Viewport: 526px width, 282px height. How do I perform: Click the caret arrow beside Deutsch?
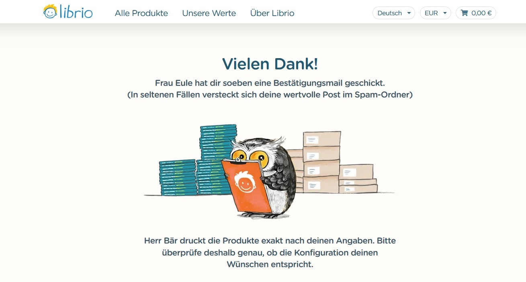(409, 13)
